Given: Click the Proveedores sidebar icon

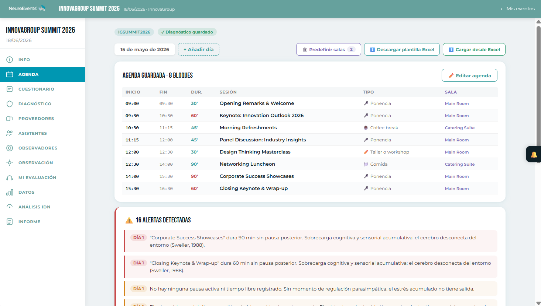Looking at the screenshot, I should [x=10, y=119].
